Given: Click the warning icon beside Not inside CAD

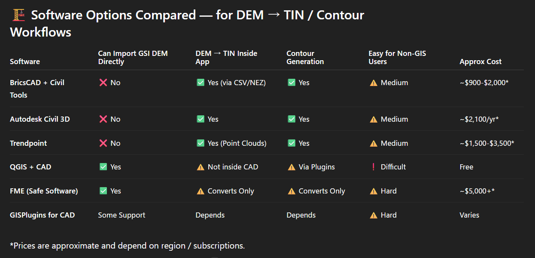Looking at the screenshot, I should [201, 167].
